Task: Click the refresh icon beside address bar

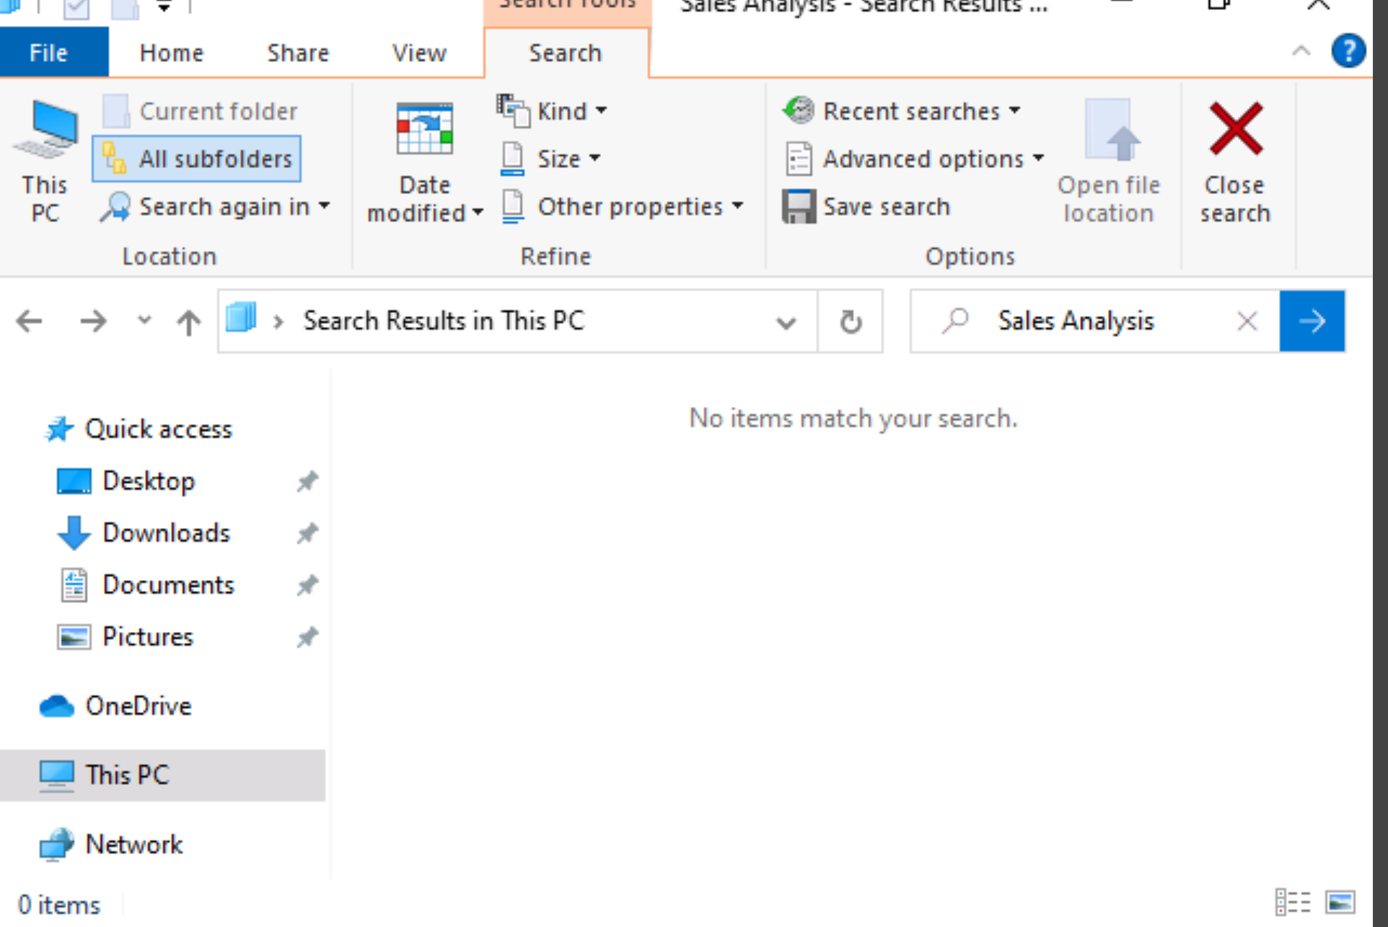Action: click(851, 321)
